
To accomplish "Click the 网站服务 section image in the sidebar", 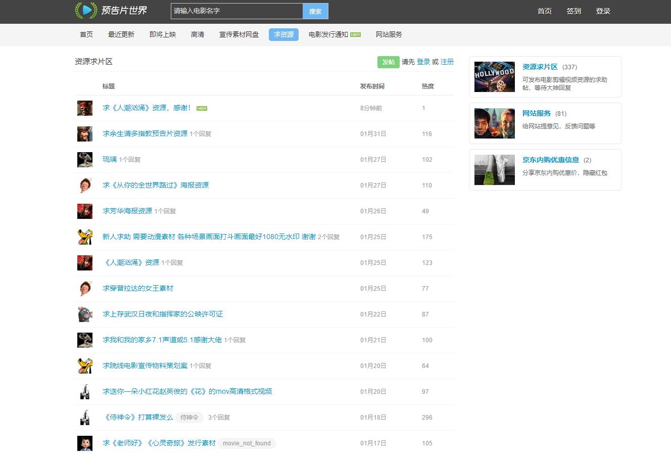I will 494,123.
